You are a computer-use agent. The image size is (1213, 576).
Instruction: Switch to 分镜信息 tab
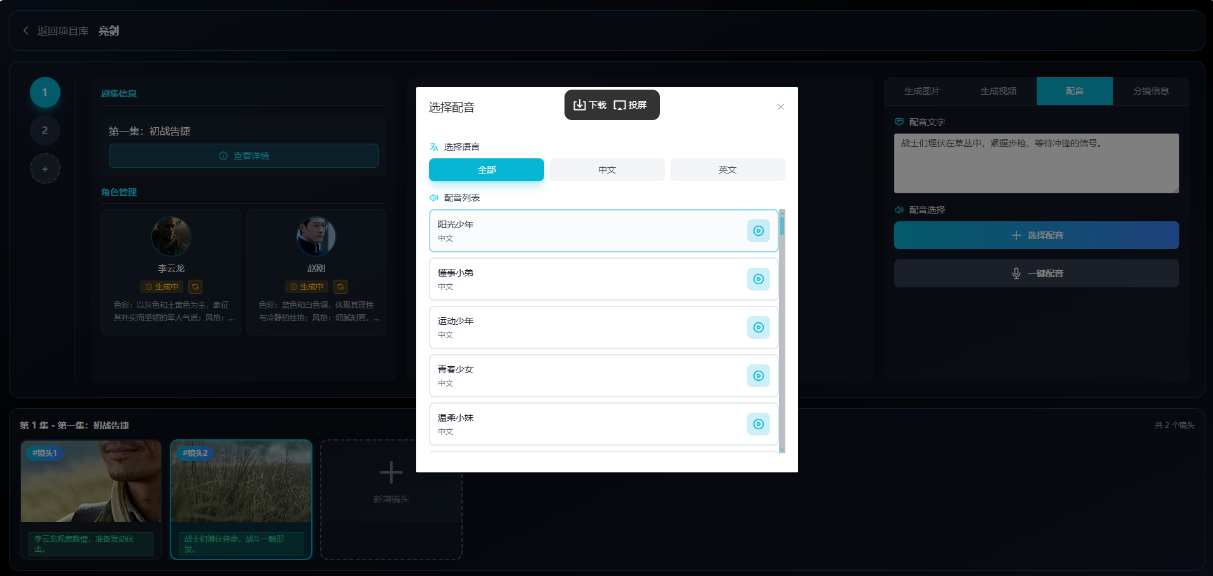[1151, 91]
